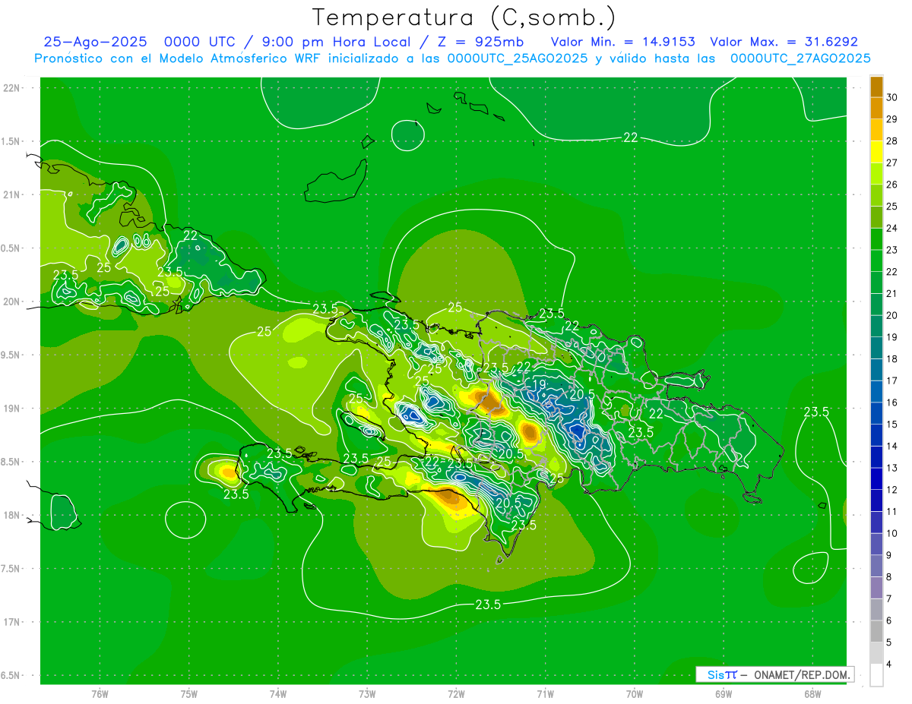Click the '17N' latitude axis label
The width and height of the screenshot is (912, 704).
pyautogui.click(x=12, y=622)
